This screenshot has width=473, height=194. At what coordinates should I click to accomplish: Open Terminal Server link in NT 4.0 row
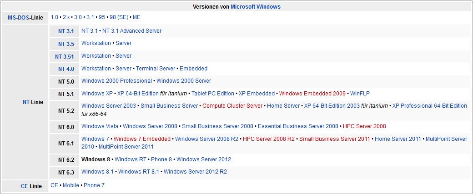(x=156, y=69)
